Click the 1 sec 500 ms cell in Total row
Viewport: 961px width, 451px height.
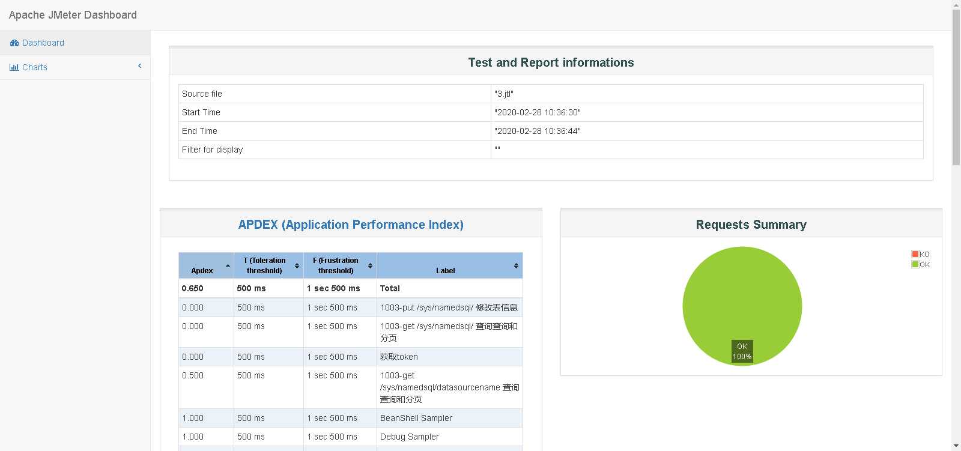click(340, 288)
